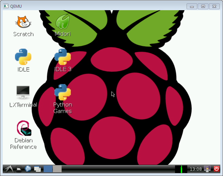Minimize the QEMU window
Image resolution: width=223 pixels, height=176 pixels.
[x=192, y=6]
